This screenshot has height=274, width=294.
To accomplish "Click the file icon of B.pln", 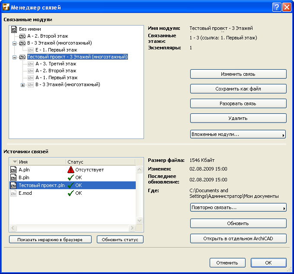I will 13,177.
